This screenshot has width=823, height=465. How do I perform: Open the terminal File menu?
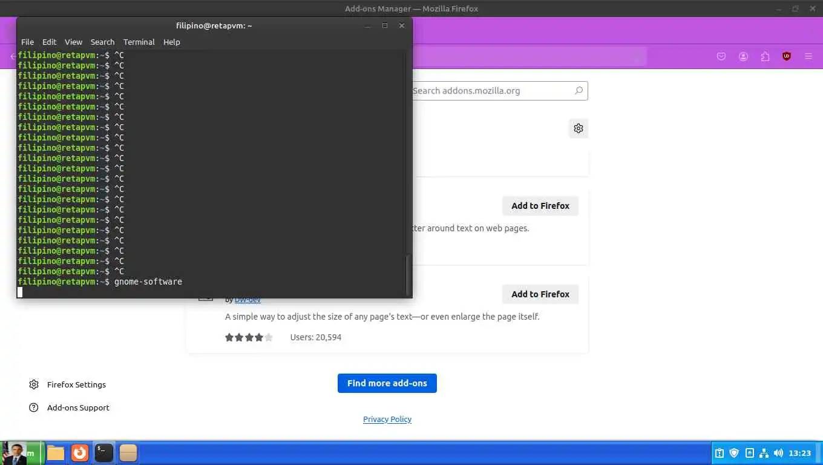pyautogui.click(x=27, y=42)
